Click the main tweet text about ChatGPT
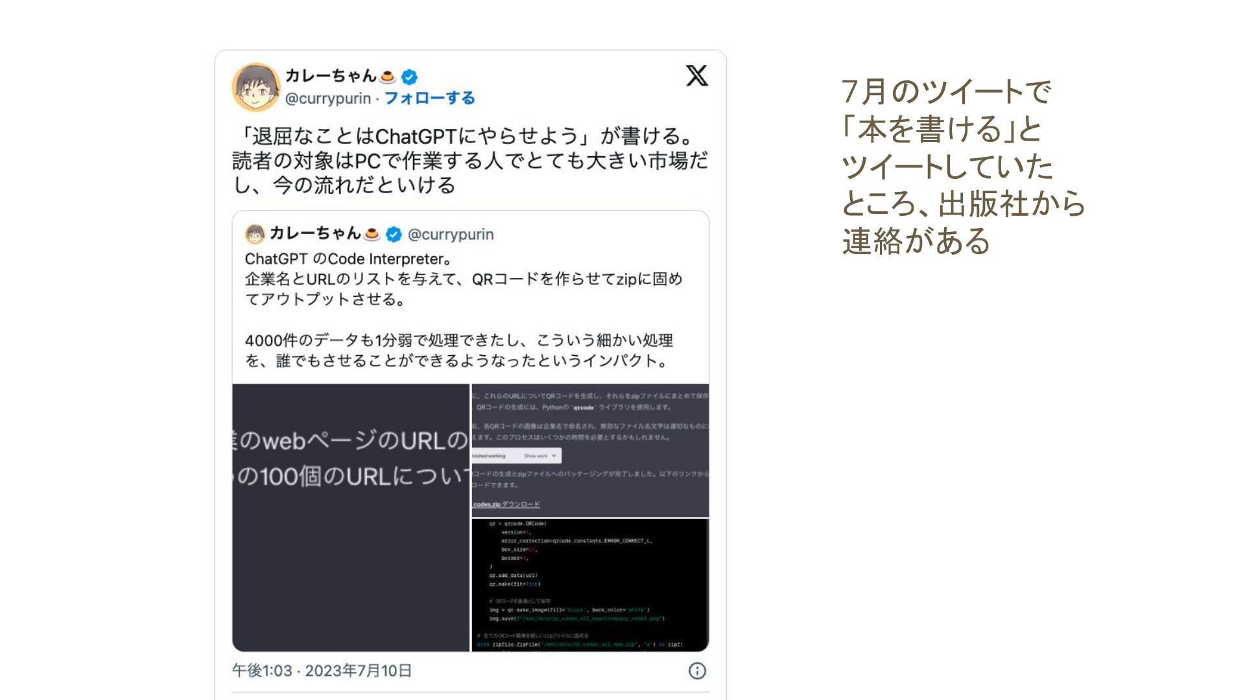Screen dimensions: 1245x700 [x=470, y=161]
